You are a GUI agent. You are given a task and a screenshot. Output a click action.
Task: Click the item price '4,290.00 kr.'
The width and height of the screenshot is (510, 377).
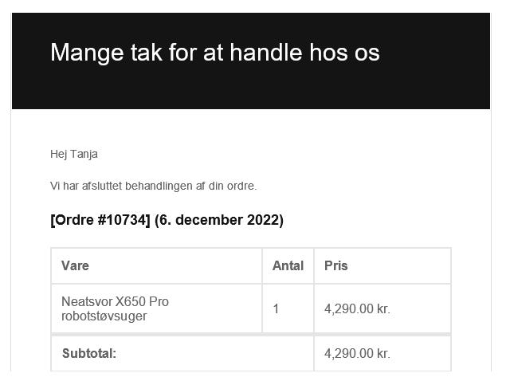click(x=357, y=308)
